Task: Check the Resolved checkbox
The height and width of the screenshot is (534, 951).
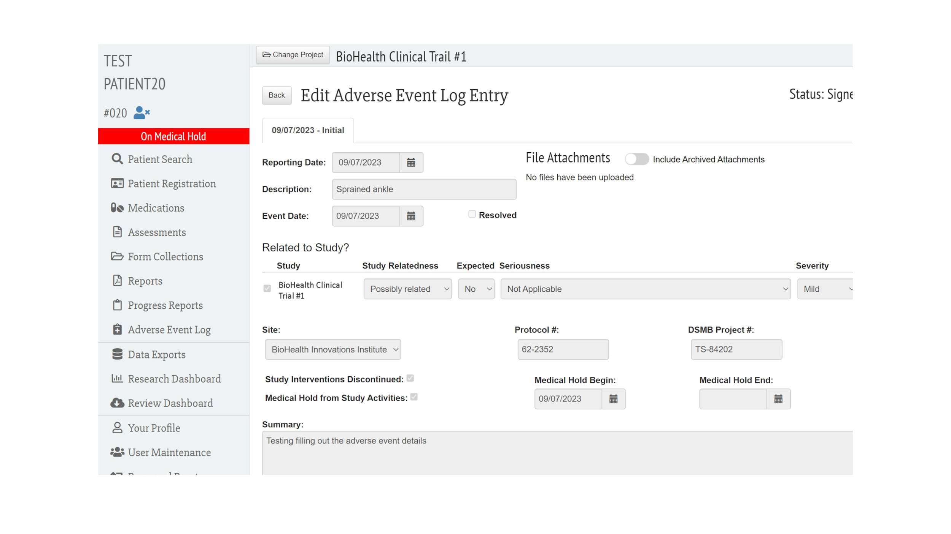Action: pos(472,214)
